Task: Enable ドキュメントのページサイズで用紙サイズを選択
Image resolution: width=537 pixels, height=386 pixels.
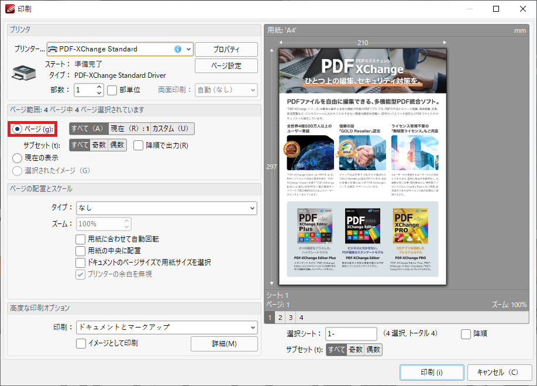Action: (x=81, y=263)
